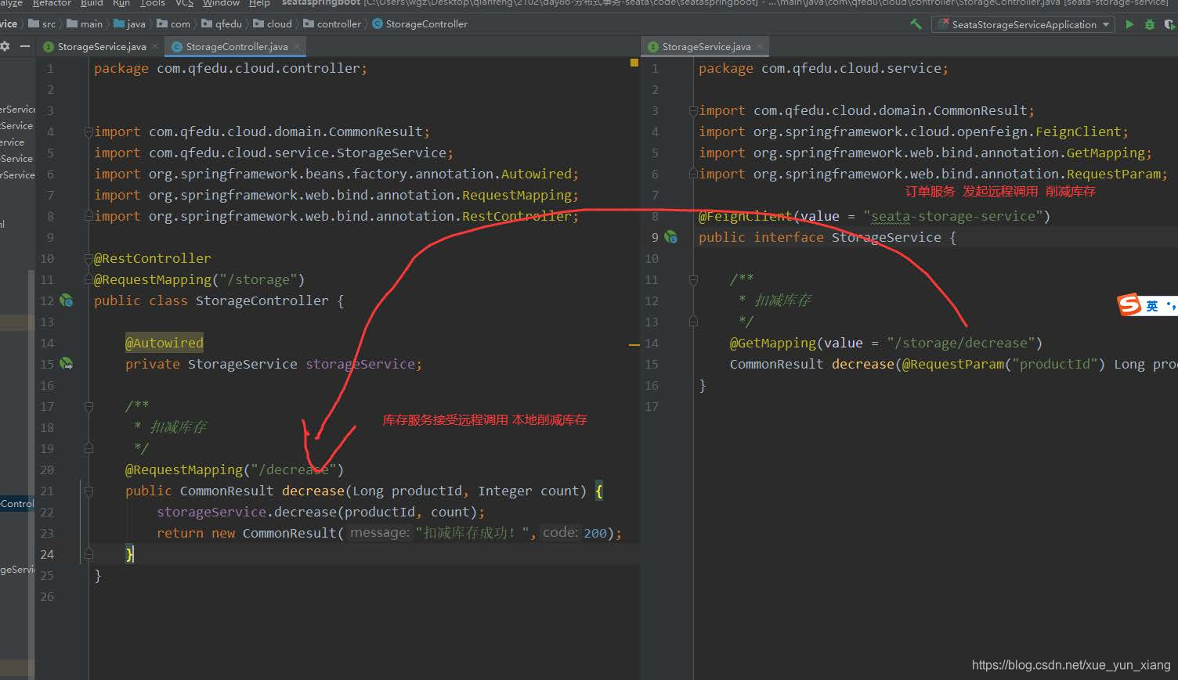The height and width of the screenshot is (680, 1178).
Task: Click the yellow inspection warning indicator in left editor
Action: point(634,63)
